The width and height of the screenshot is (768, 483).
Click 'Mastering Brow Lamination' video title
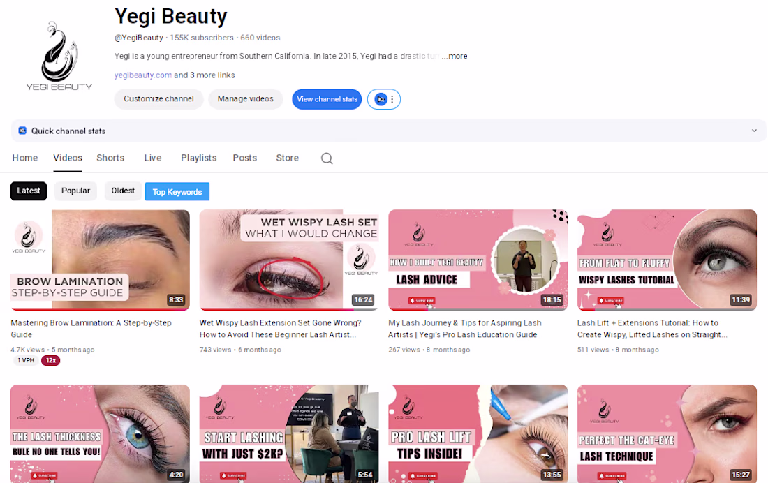point(91,329)
